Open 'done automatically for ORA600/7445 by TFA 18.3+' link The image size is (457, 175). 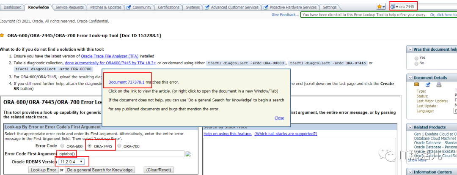pyautogui.click(x=110, y=63)
